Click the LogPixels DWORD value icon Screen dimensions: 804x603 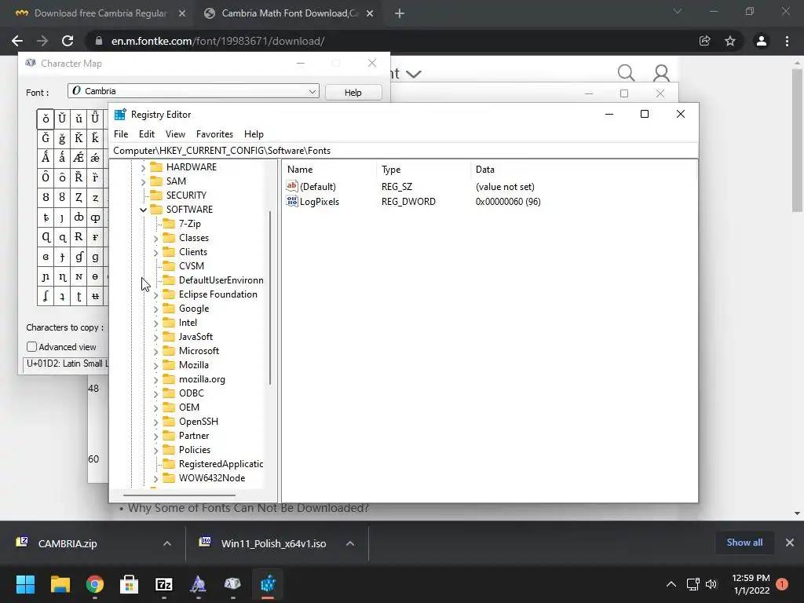coord(292,202)
